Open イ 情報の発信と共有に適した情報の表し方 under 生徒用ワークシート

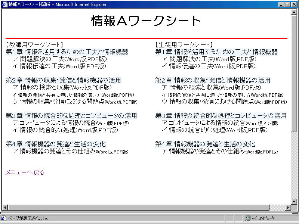pyautogui.click(x=223, y=95)
